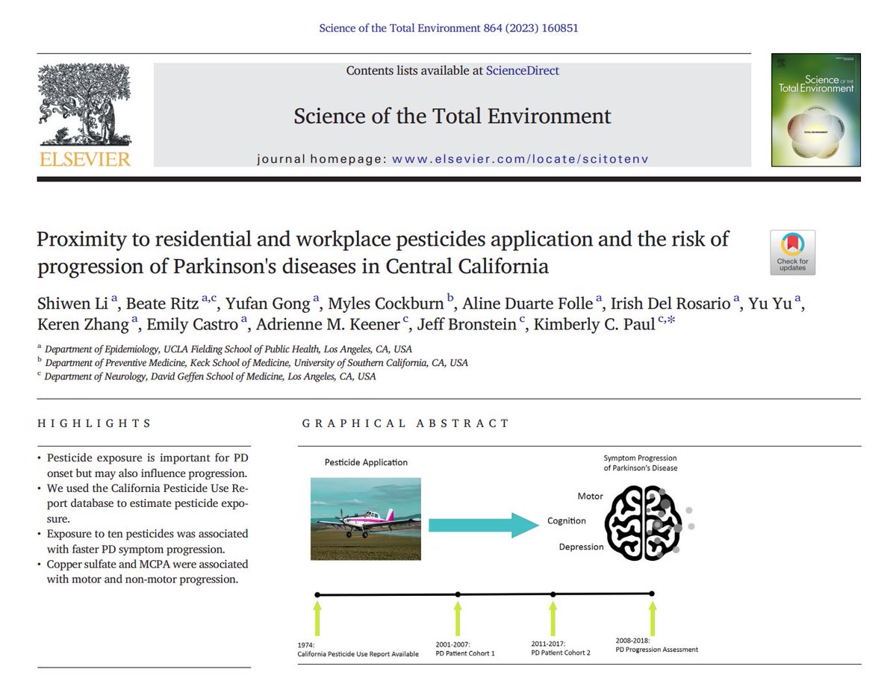
Task: Expand the HIGHLIGHTS section heading
Action: (94, 423)
